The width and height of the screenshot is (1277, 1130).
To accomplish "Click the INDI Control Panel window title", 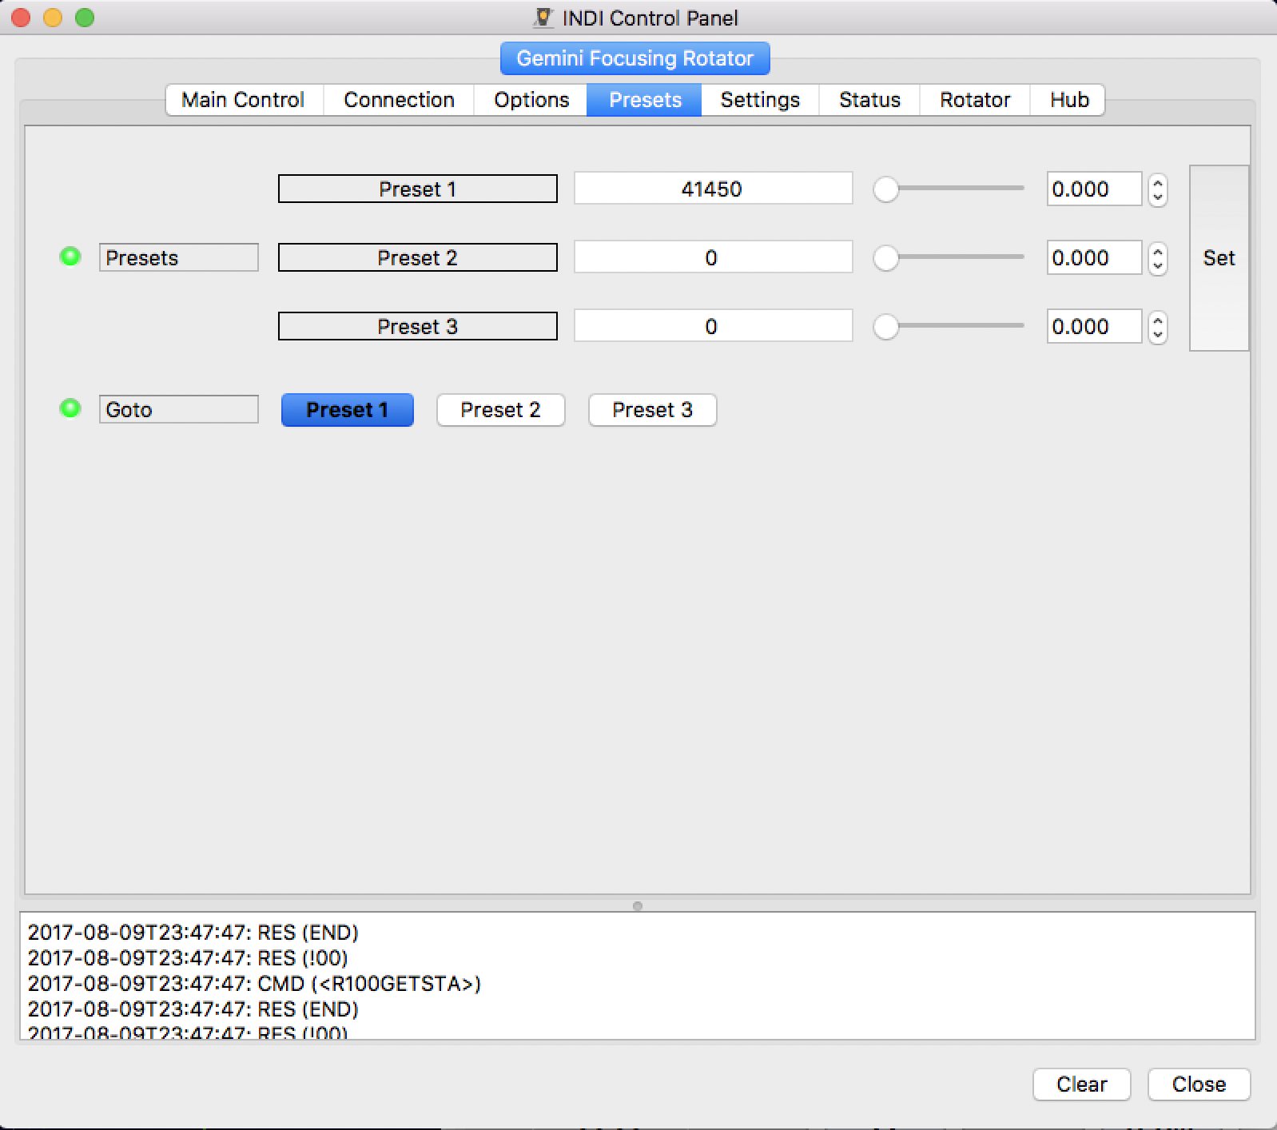I will tap(650, 18).
